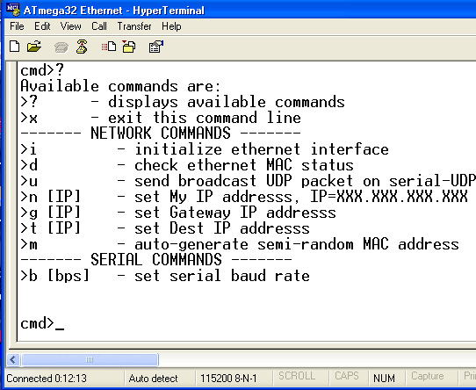Click the Auto detect status field

click(153, 379)
